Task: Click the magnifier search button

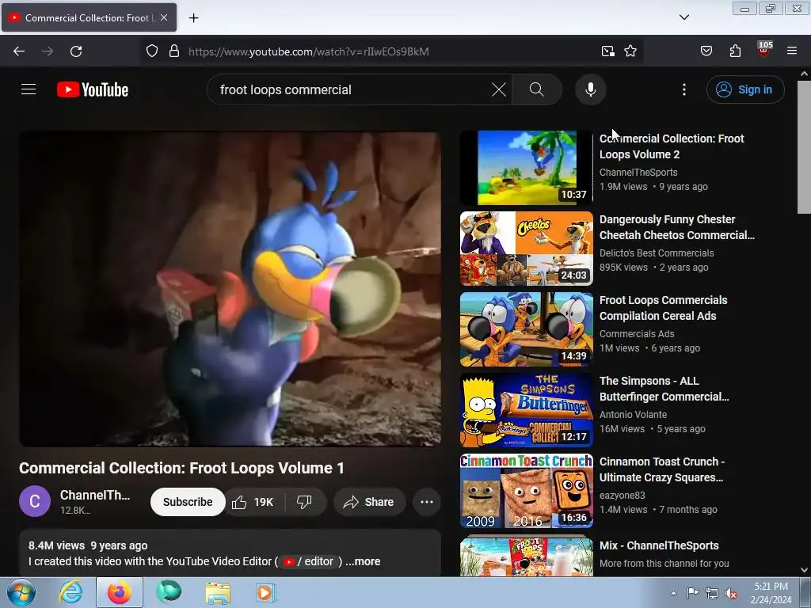Action: (x=537, y=89)
